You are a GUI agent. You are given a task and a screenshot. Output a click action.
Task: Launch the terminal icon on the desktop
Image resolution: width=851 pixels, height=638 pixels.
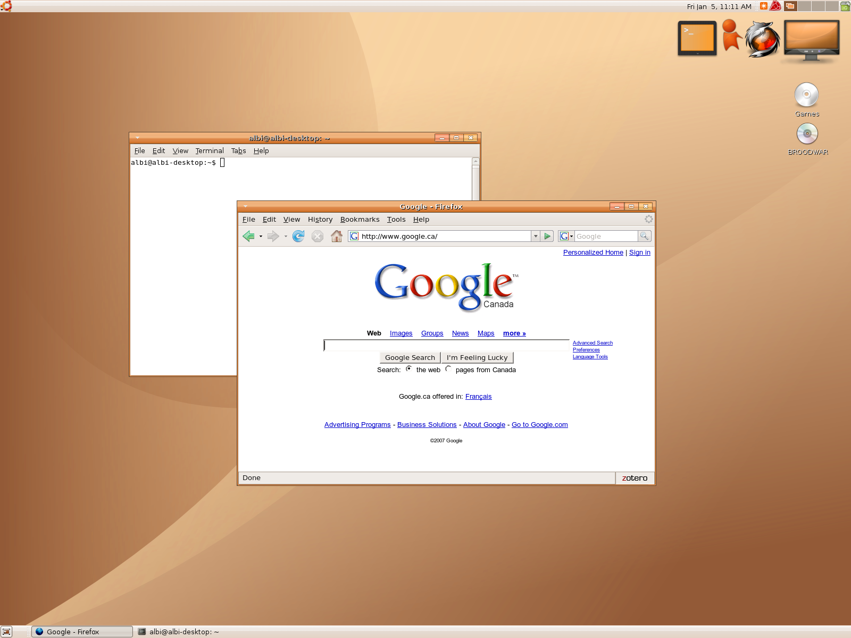point(697,38)
